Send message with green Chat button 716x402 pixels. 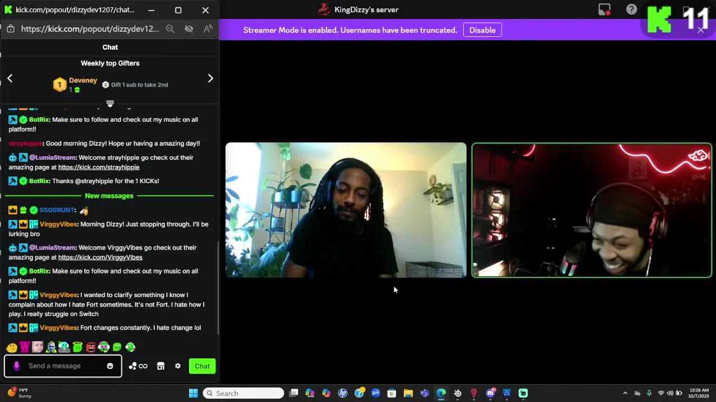click(202, 366)
